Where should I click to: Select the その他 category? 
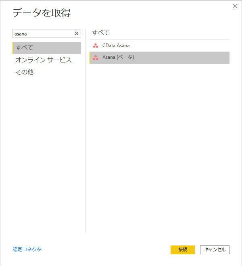[x=25, y=72]
